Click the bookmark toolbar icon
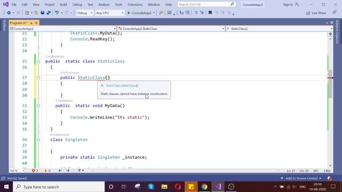Screen dimensions: 342x192 (x=210, y=13)
